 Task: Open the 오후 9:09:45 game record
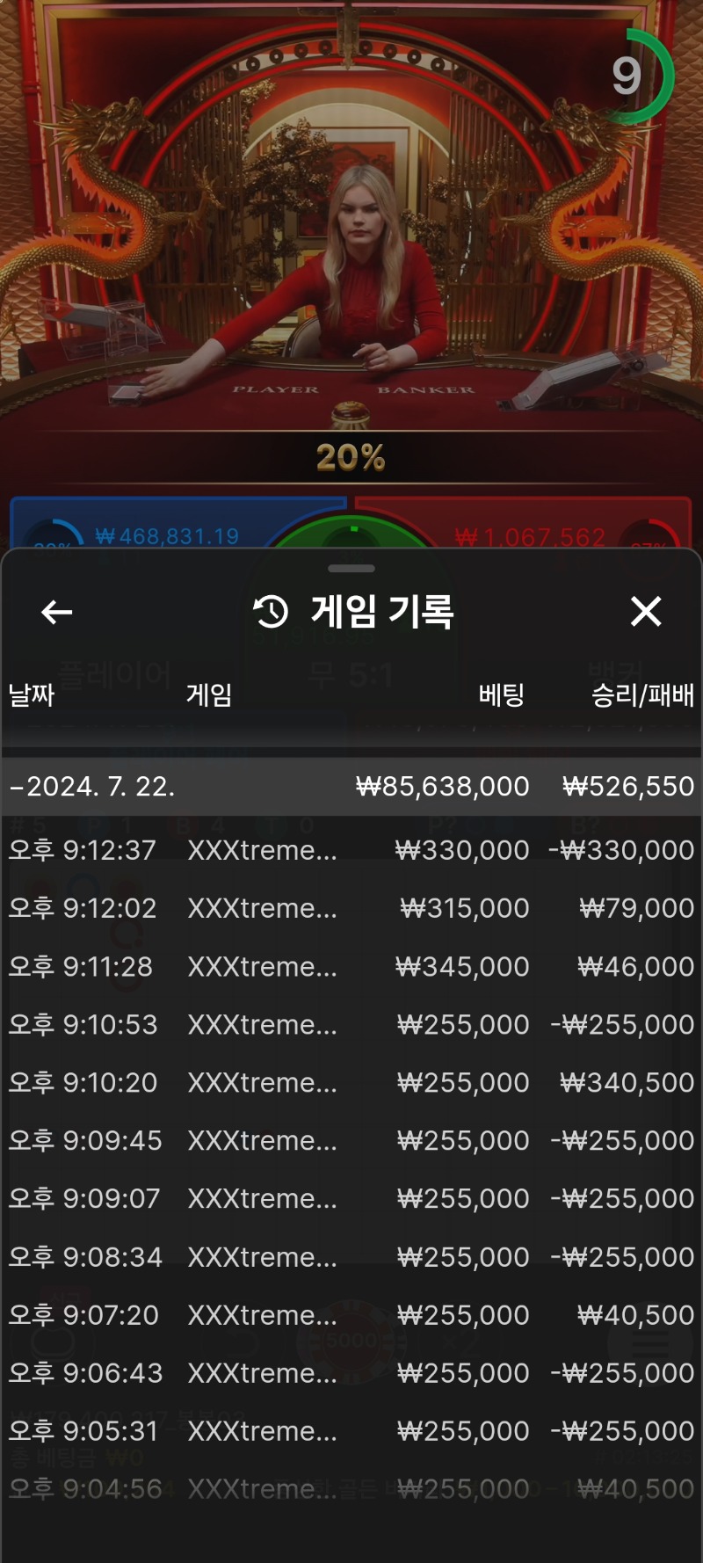(351, 1140)
